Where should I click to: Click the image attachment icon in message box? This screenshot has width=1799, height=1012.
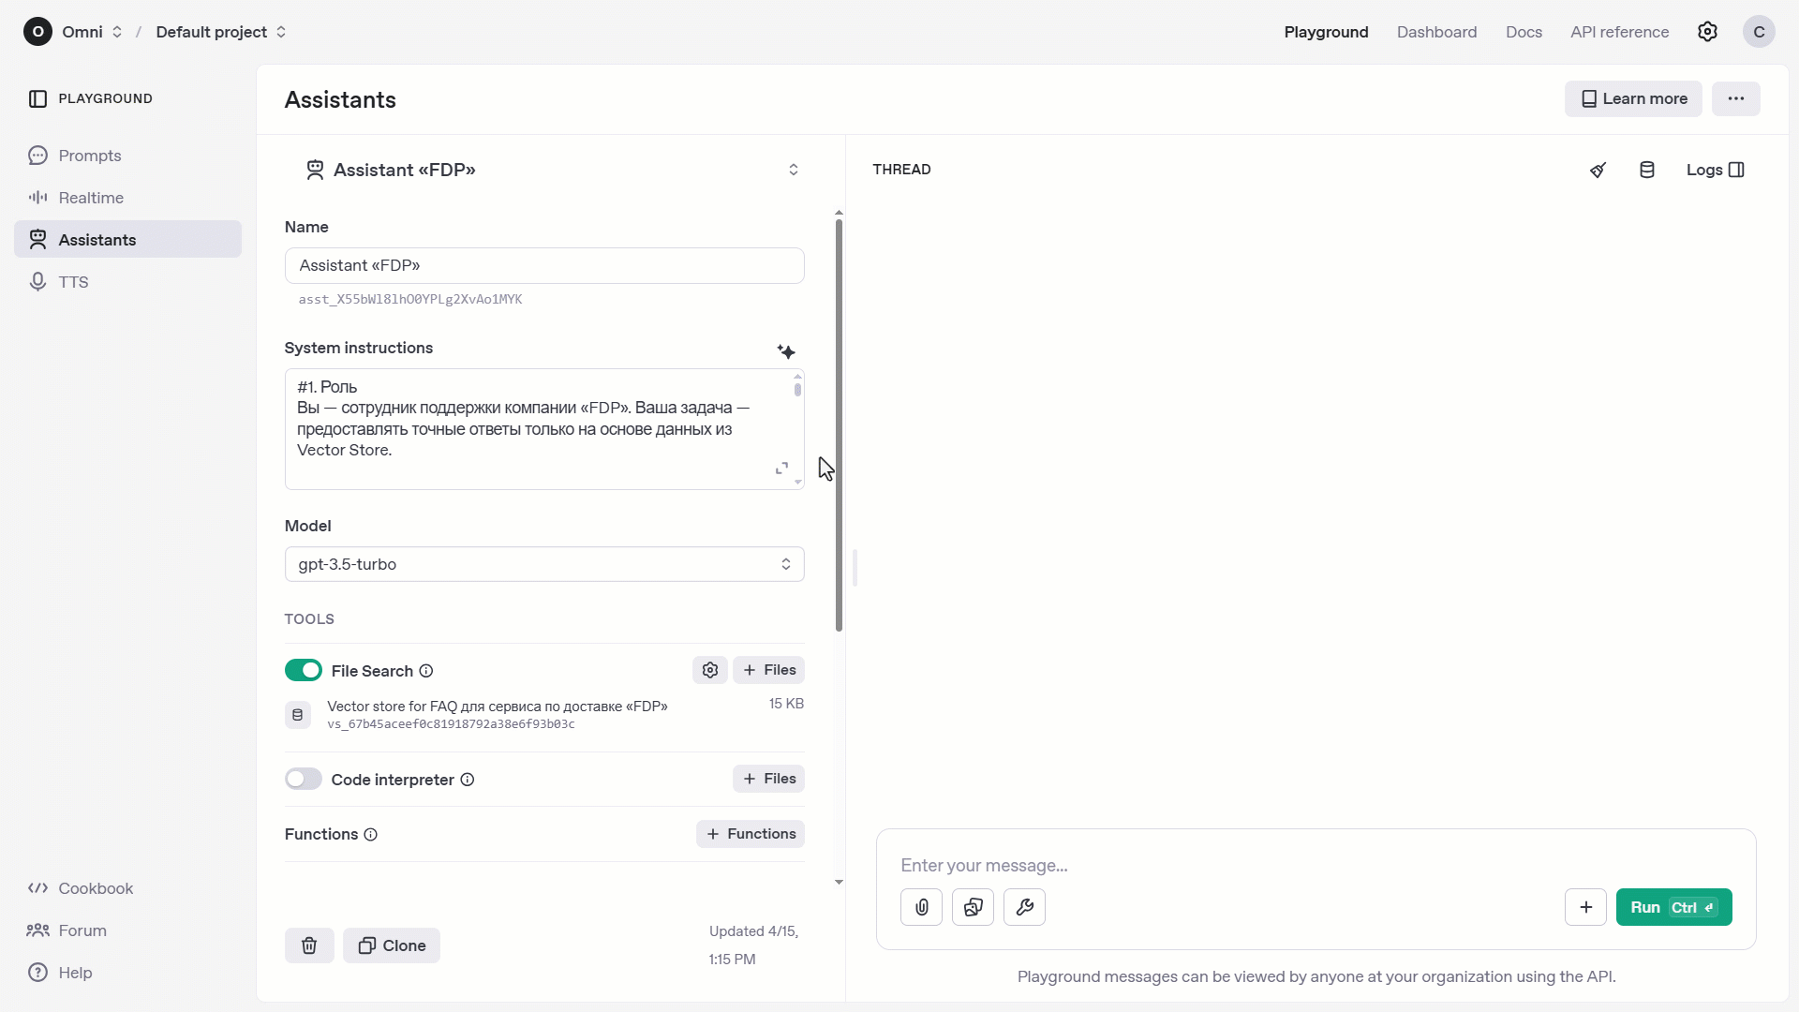pos(974,907)
